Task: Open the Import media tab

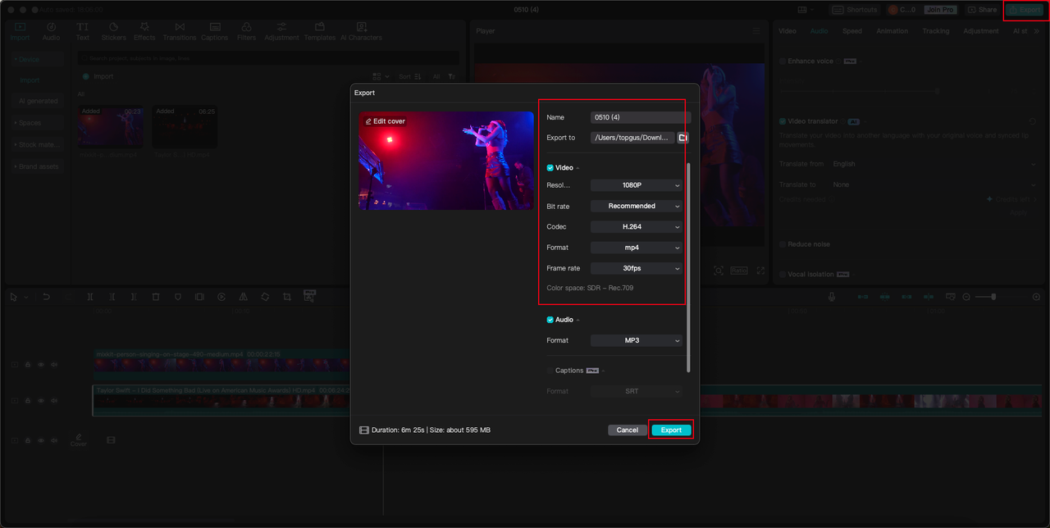Action: (x=20, y=32)
